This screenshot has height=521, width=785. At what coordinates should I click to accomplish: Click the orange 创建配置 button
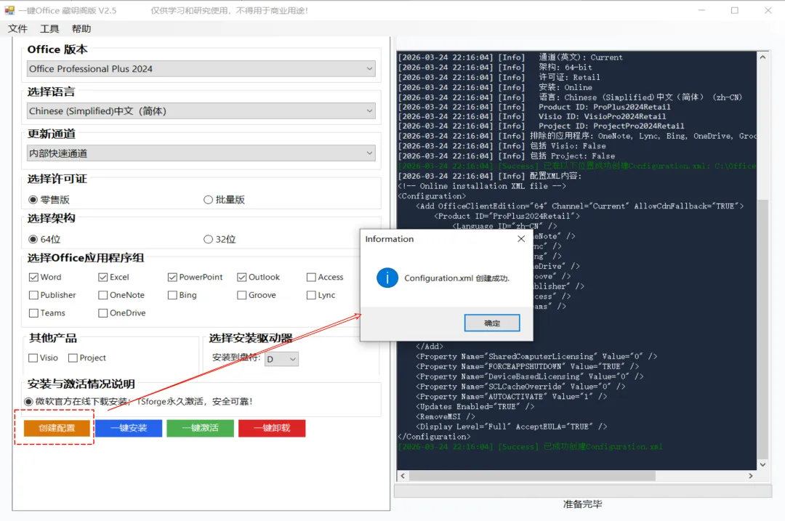coord(57,428)
